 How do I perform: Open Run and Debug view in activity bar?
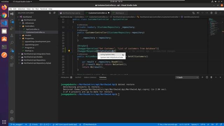12,28
